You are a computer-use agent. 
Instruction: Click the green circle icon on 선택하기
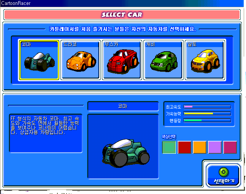(224, 172)
